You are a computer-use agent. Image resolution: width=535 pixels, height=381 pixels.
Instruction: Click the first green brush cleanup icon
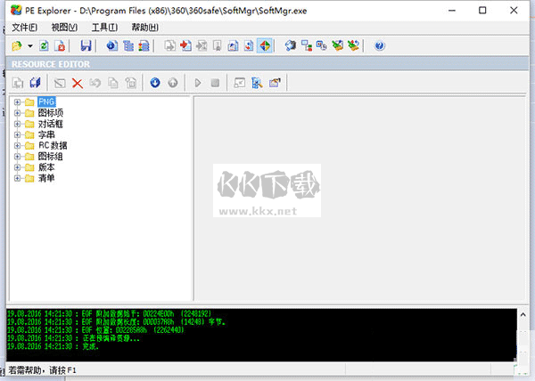tap(337, 45)
